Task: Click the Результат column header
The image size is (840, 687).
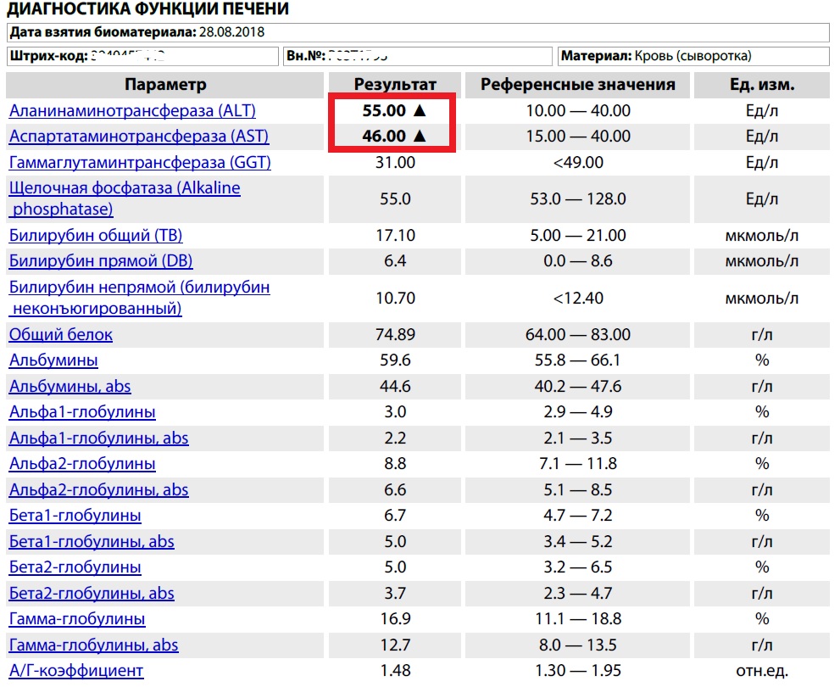Action: click(394, 85)
